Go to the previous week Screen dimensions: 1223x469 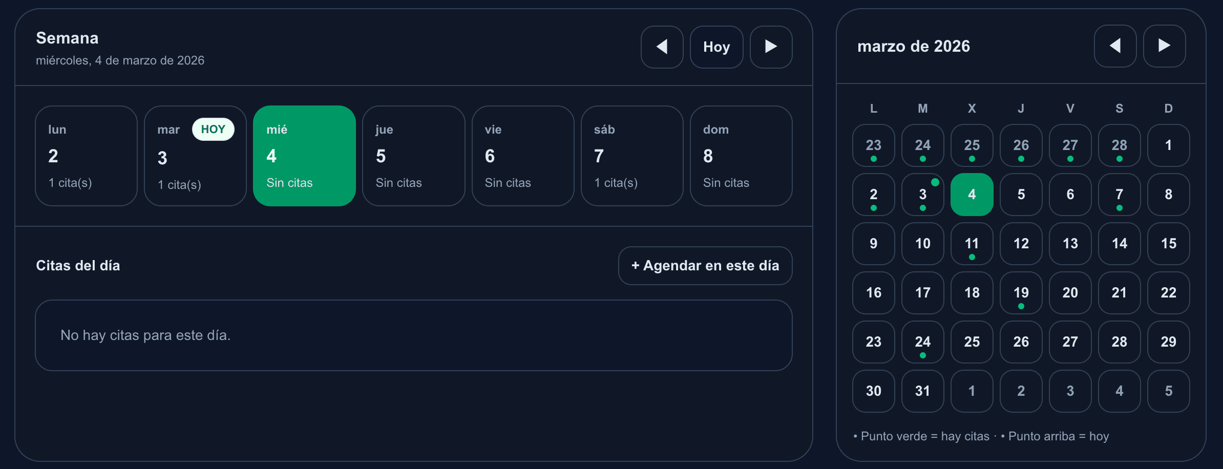click(662, 47)
